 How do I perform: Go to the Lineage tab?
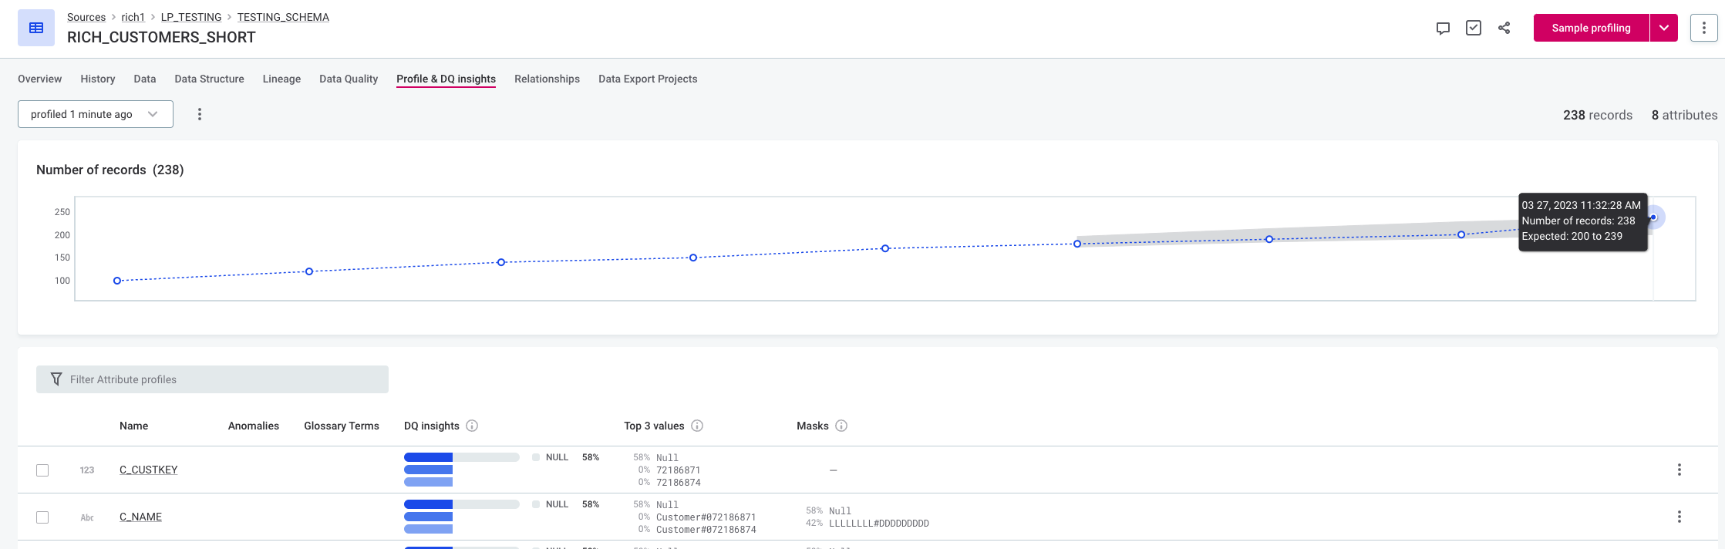point(281,79)
